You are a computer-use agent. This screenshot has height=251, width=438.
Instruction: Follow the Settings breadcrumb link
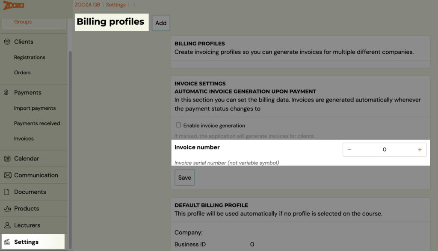pos(115,5)
